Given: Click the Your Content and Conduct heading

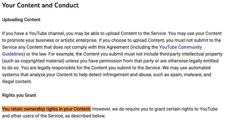Looking at the screenshot, I should [x=40, y=5].
